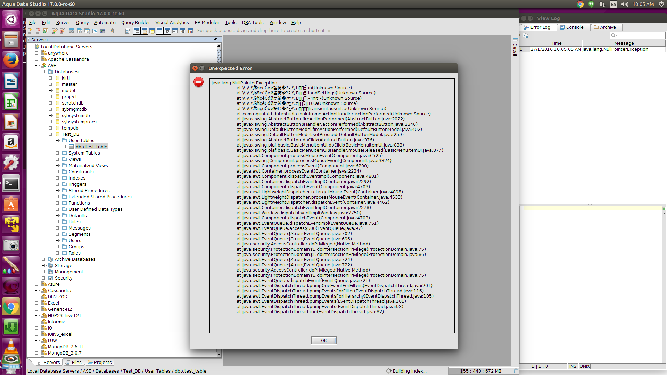Maximize the Servers panel via its restore icon
Viewport: 667px width, 375px height.
click(216, 40)
